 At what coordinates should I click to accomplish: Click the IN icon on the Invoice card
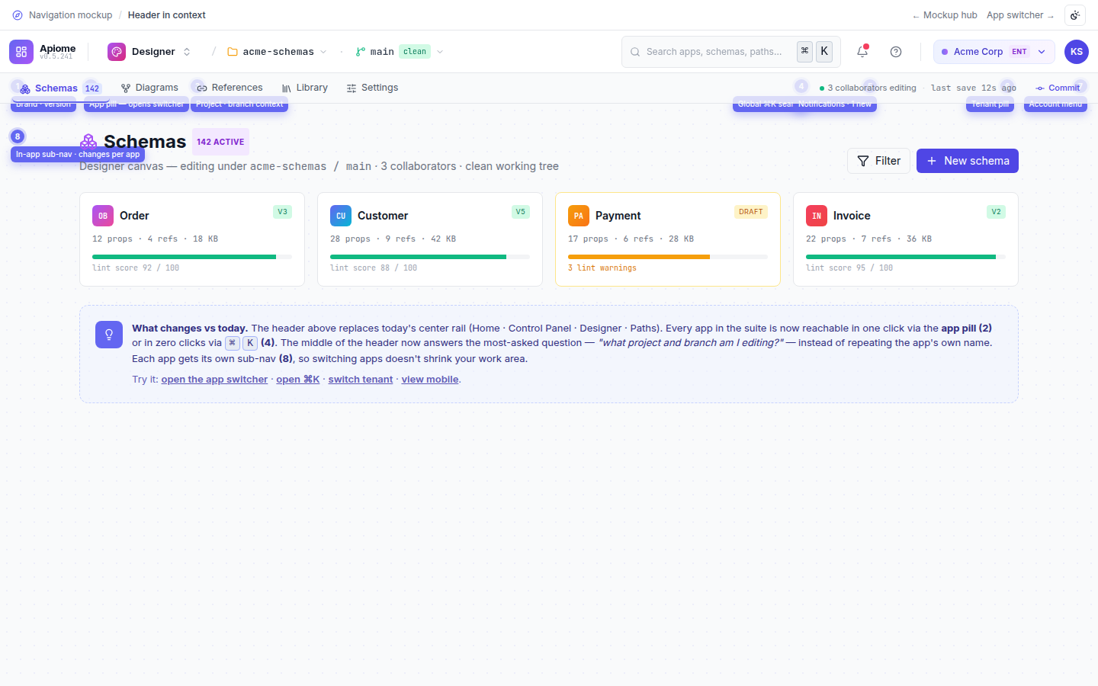point(817,216)
